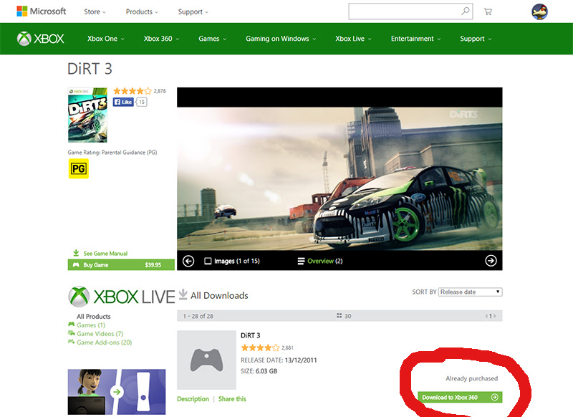
Task: Click the search magnifier icon
Action: [465, 11]
